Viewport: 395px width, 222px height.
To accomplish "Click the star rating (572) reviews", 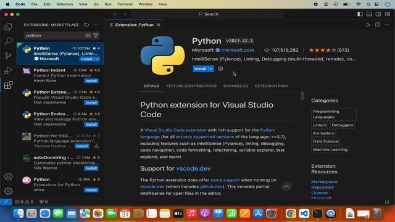I will pyautogui.click(x=329, y=50).
